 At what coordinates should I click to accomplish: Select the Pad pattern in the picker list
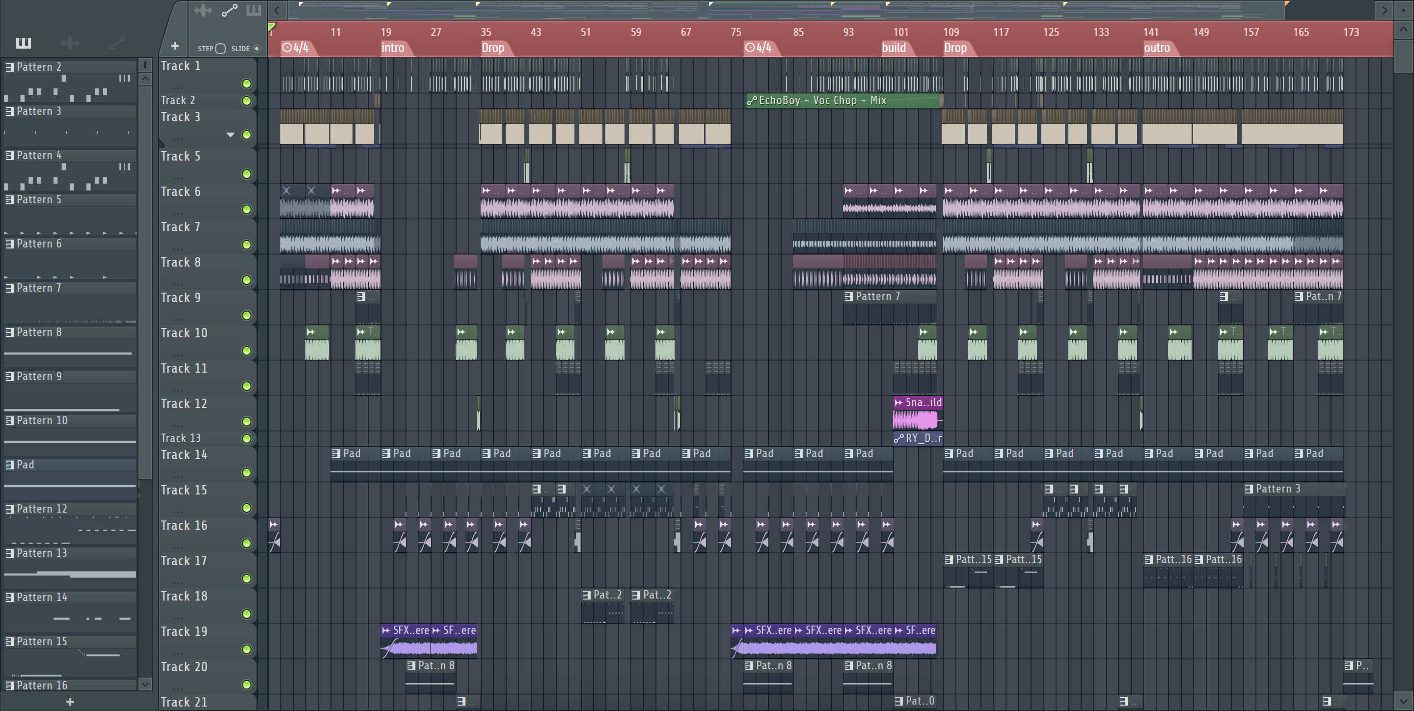coord(70,465)
